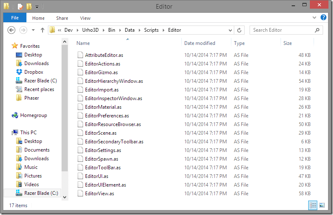Navigate to Data in breadcrumb
Screen dimensions: 333x215
(x=130, y=30)
